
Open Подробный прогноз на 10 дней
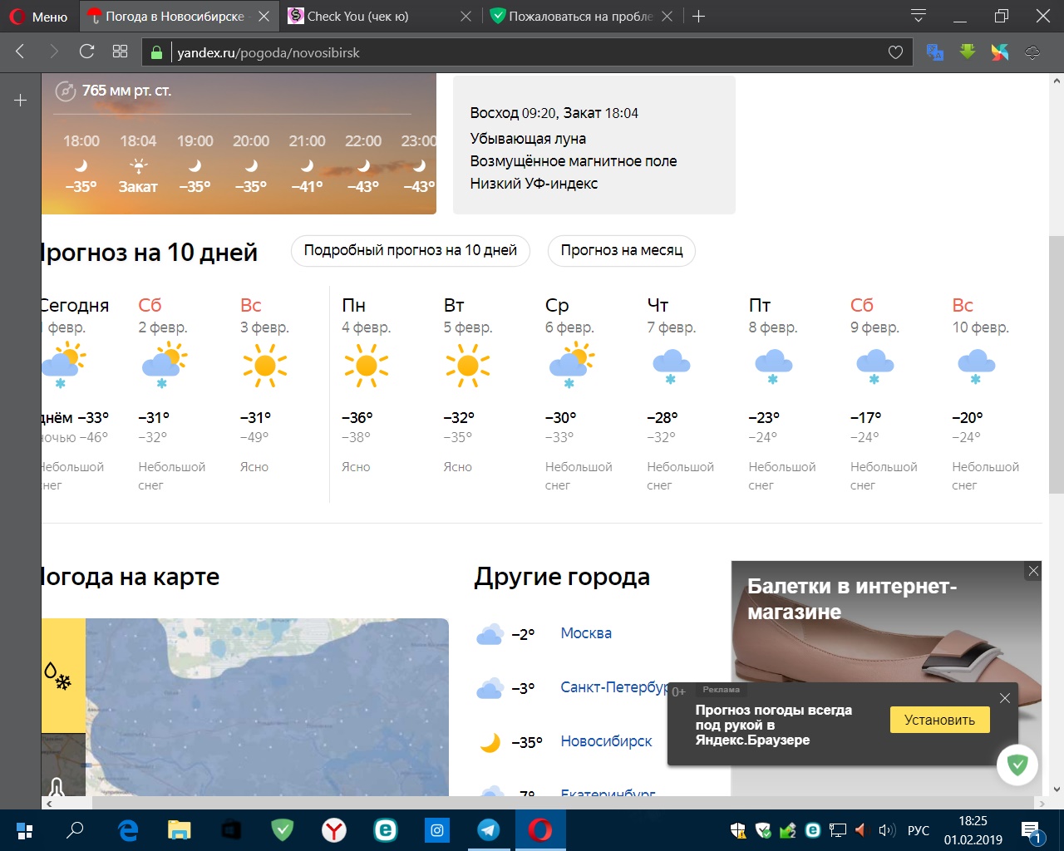coord(411,250)
